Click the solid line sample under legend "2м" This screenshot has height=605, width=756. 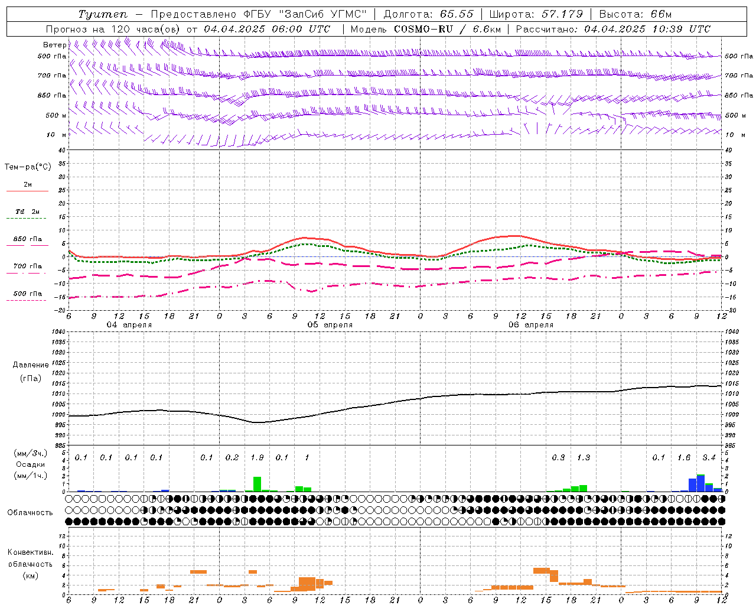pyautogui.click(x=27, y=191)
